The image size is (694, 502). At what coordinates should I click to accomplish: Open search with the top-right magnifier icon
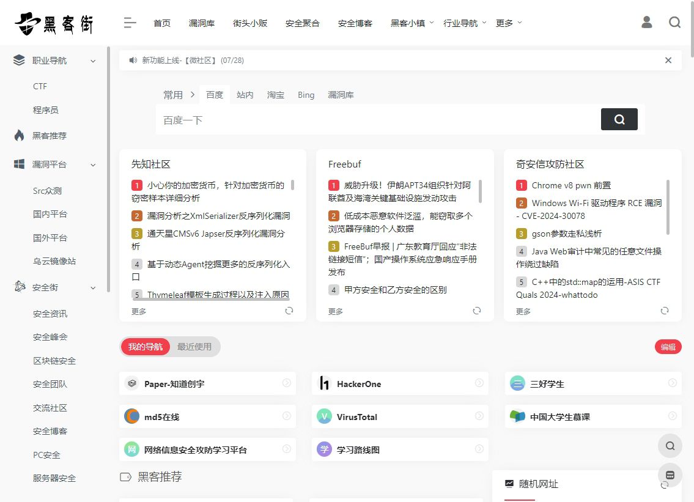tap(674, 22)
